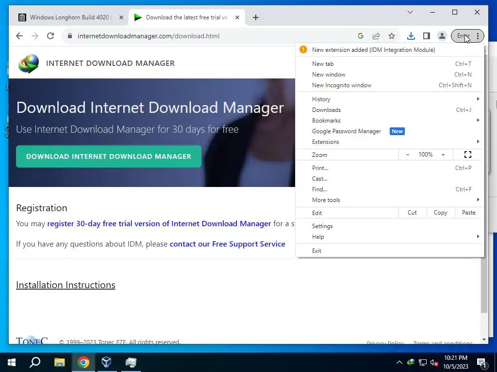The image size is (497, 372).
Task: Open a new tab with plus button
Action: coord(256,17)
